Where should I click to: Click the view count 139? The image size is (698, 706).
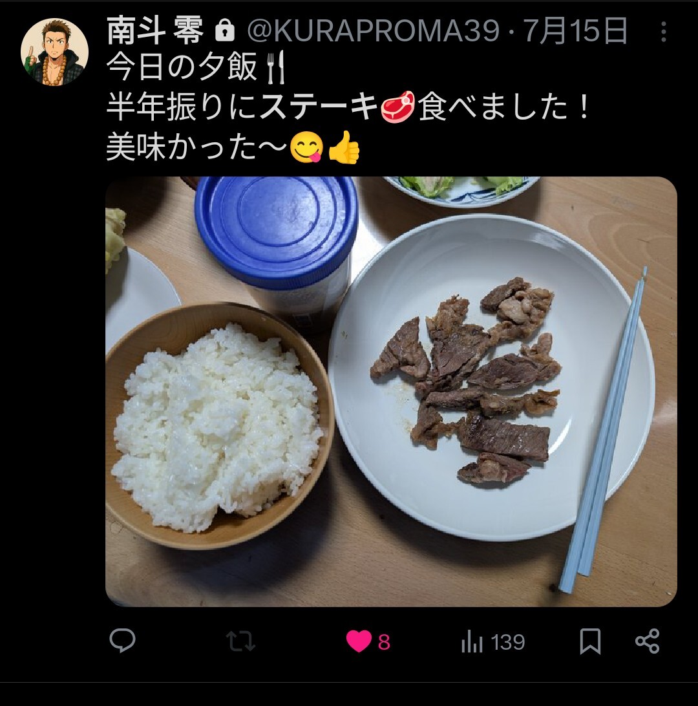(x=507, y=642)
